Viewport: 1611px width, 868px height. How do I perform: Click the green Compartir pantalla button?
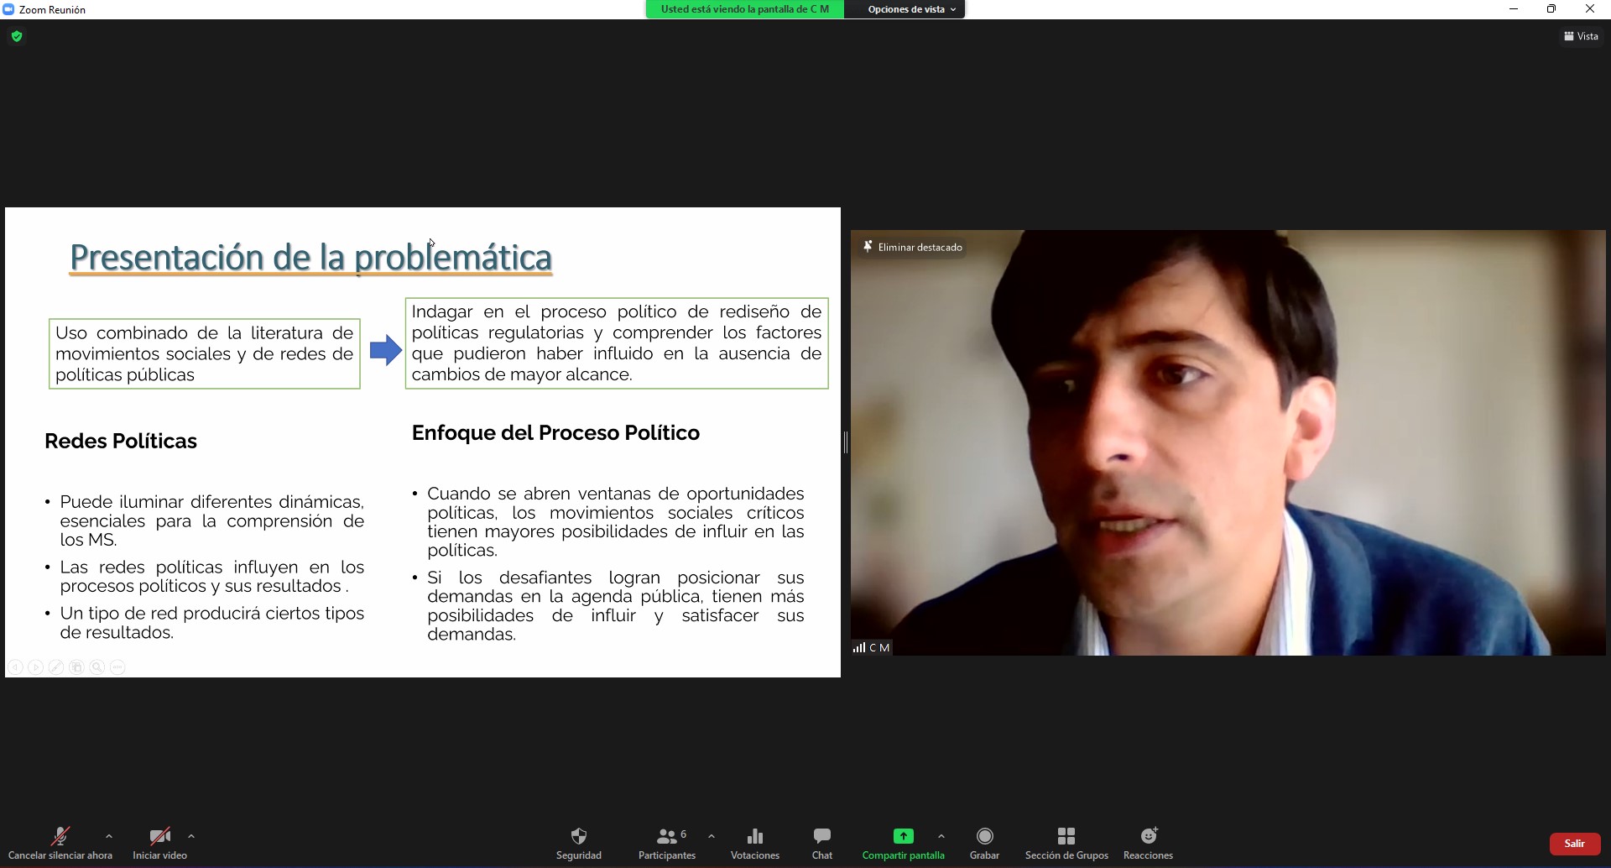904,843
